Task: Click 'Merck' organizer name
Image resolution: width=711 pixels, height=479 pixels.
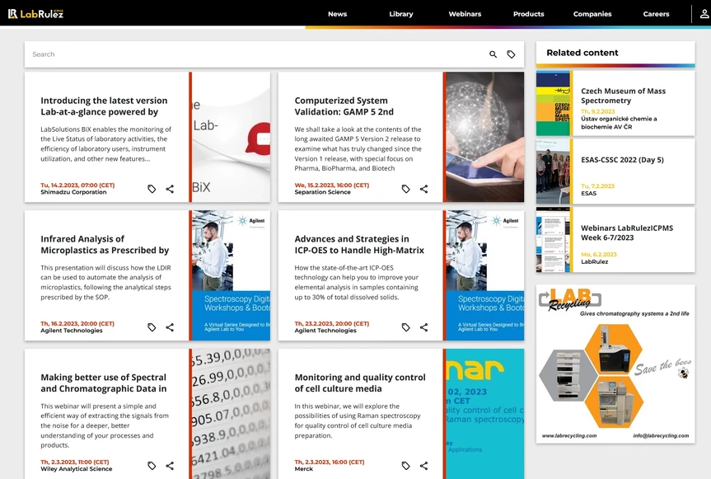Action: tap(303, 469)
